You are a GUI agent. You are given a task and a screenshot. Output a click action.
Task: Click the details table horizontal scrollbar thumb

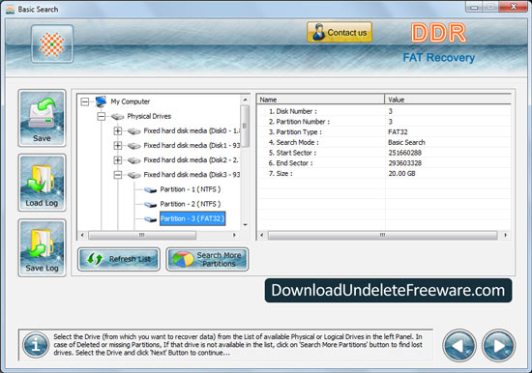(382, 235)
